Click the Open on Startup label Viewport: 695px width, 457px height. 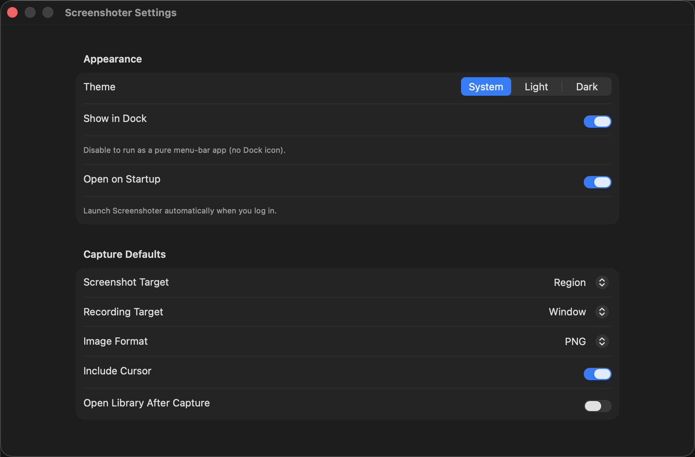click(122, 179)
